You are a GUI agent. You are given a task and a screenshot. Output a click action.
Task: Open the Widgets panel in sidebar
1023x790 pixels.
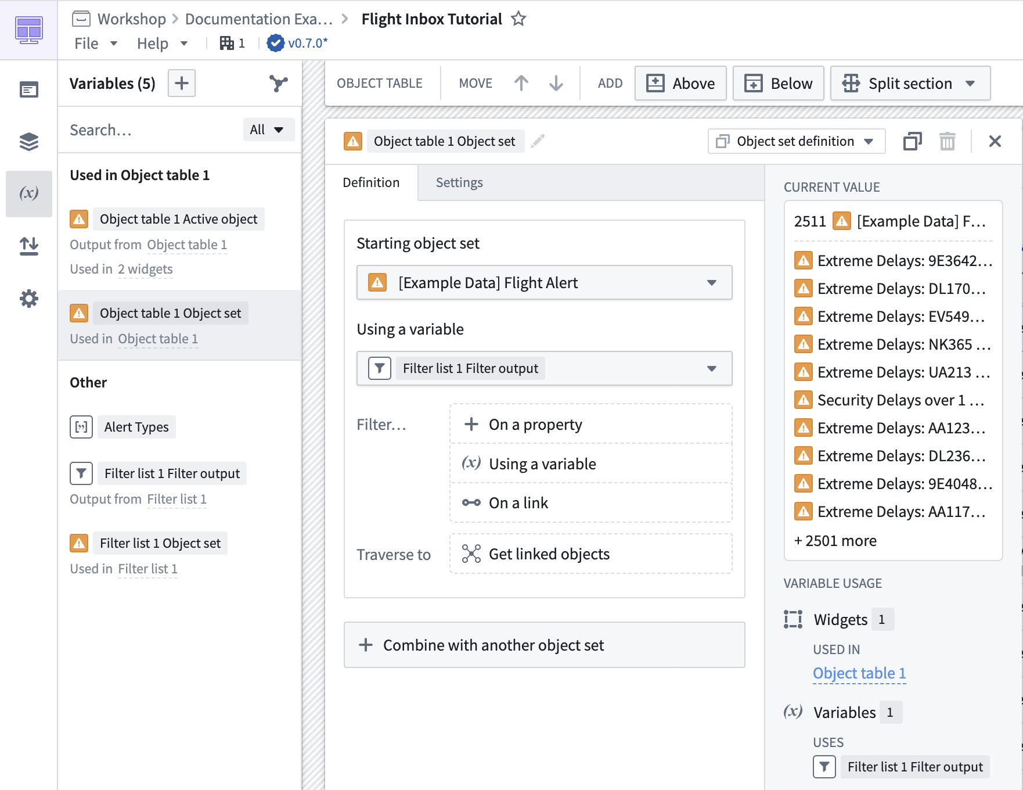tap(28, 89)
